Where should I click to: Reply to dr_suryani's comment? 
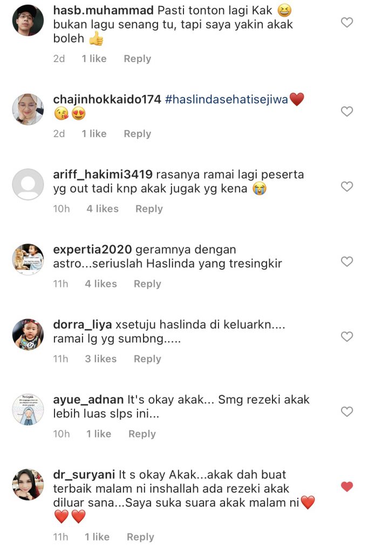coord(140,537)
